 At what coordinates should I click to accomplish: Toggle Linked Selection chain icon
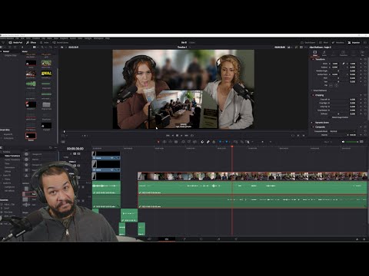tap(208, 142)
